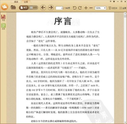Open the 书签 bookmarks sidebar icon
Viewport: 127px width, 124px height.
click(x=3, y=18)
